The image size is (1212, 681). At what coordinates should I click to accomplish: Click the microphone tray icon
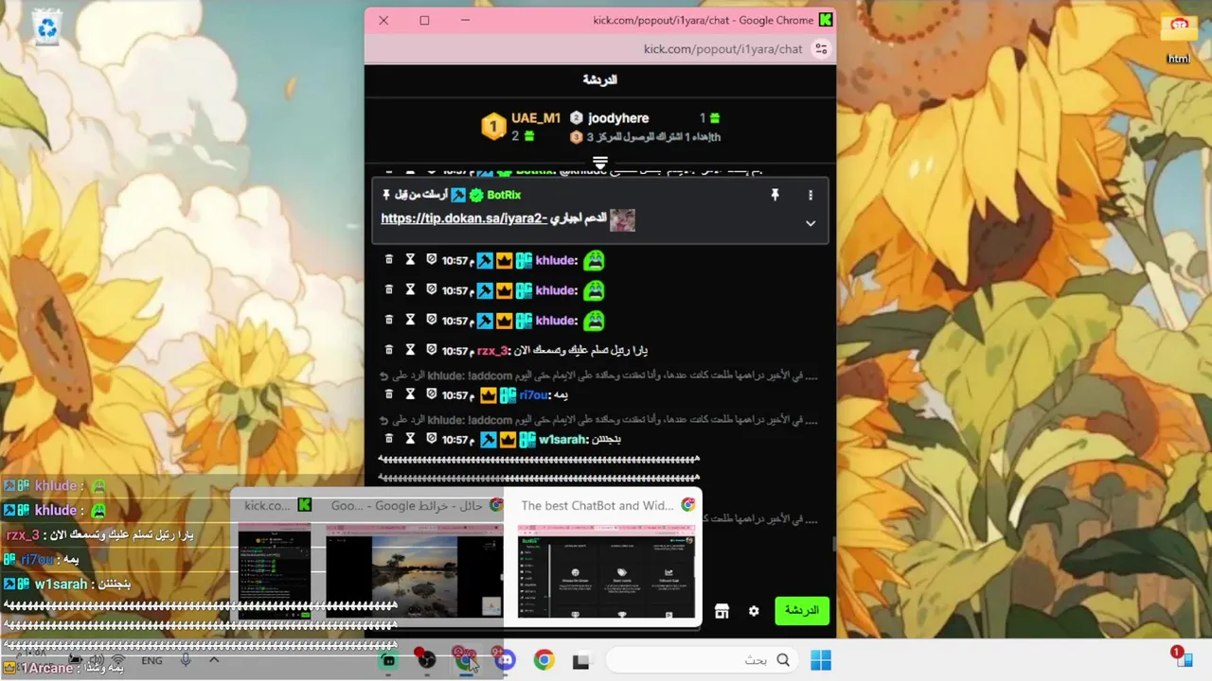[x=186, y=660]
